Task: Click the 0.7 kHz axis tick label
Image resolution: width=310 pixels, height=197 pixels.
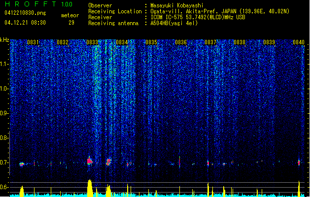Action: coord(4,163)
